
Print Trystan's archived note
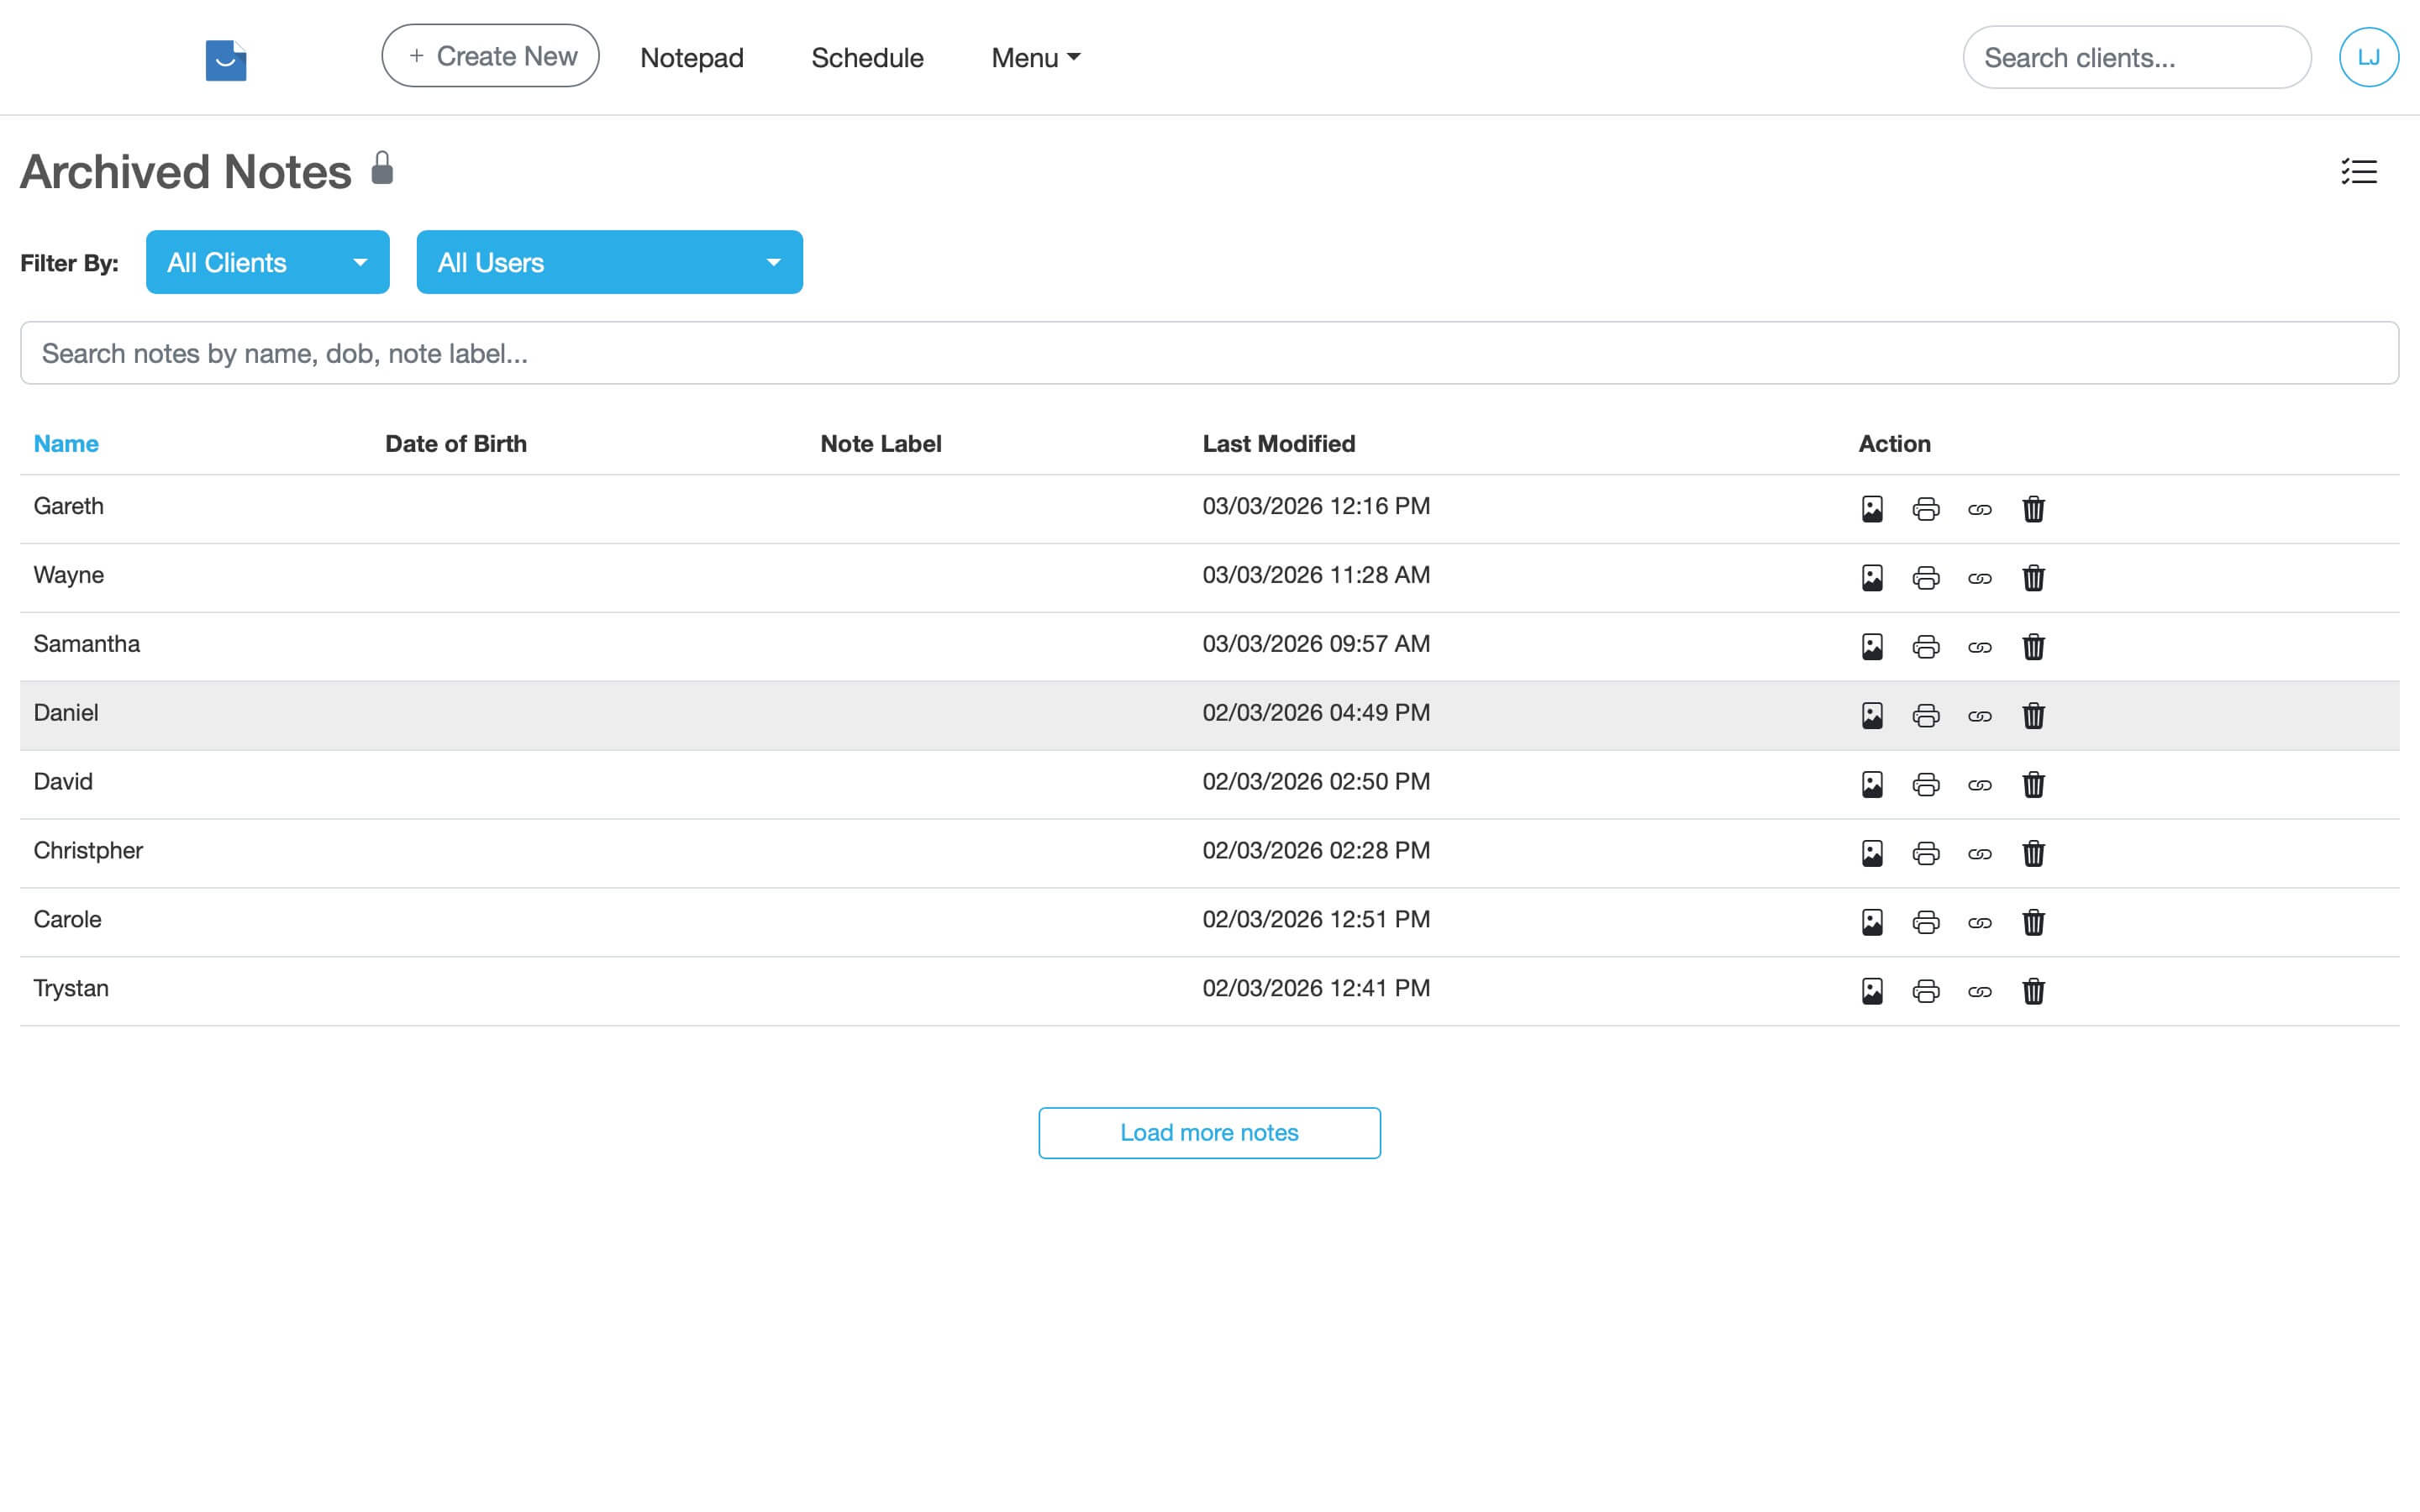coord(1926,991)
